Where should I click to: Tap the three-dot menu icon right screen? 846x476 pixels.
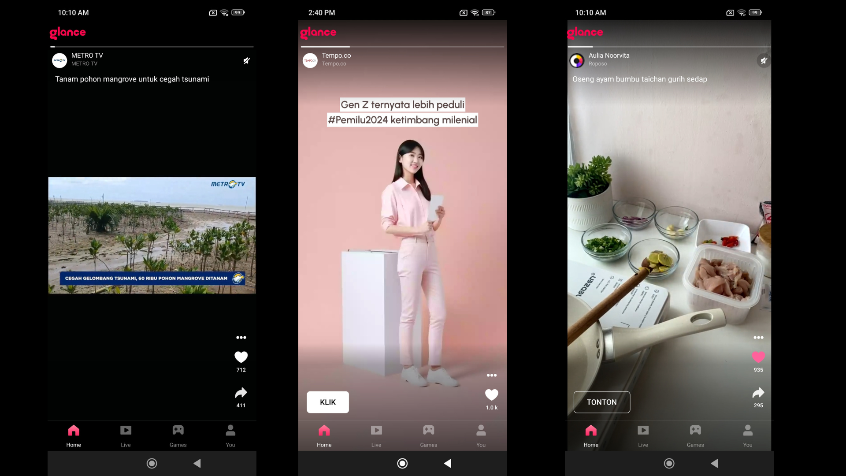click(758, 338)
